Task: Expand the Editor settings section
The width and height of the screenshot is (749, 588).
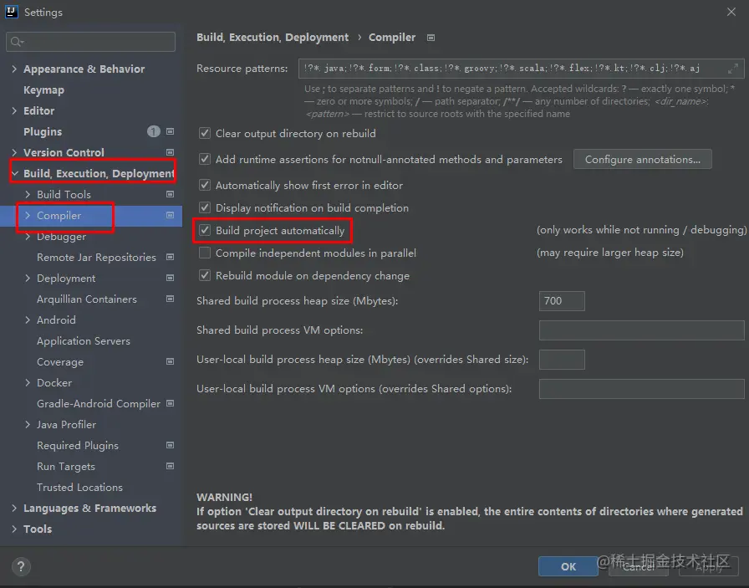Action: [14, 110]
